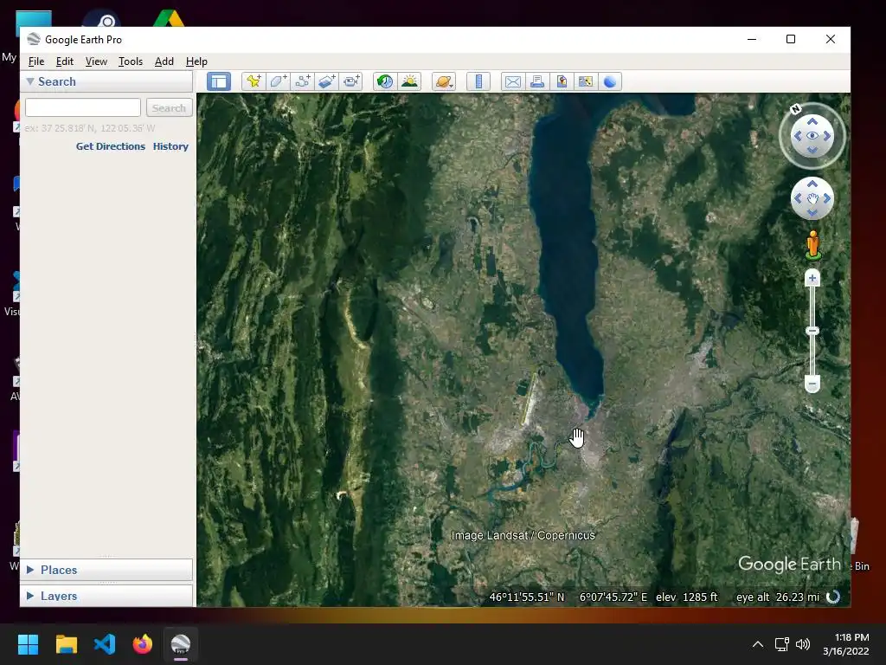The width and height of the screenshot is (886, 665).
Task: Look up with the eye joystick arrow
Action: point(812,121)
